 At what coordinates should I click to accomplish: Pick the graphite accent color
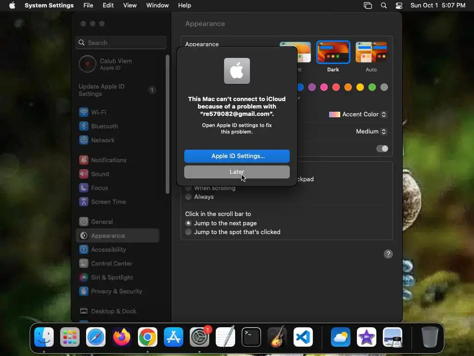coord(384,88)
